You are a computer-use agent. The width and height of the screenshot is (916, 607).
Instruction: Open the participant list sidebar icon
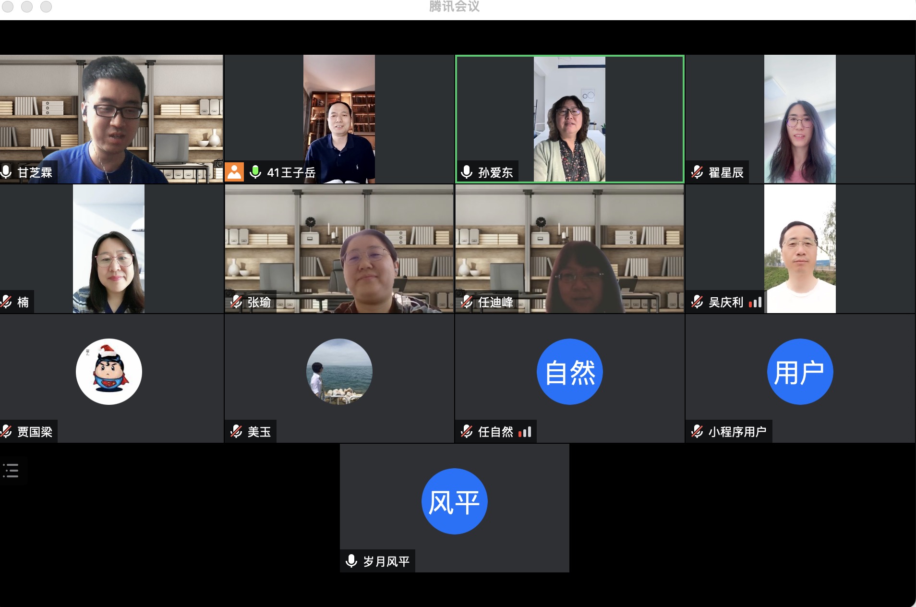click(11, 471)
